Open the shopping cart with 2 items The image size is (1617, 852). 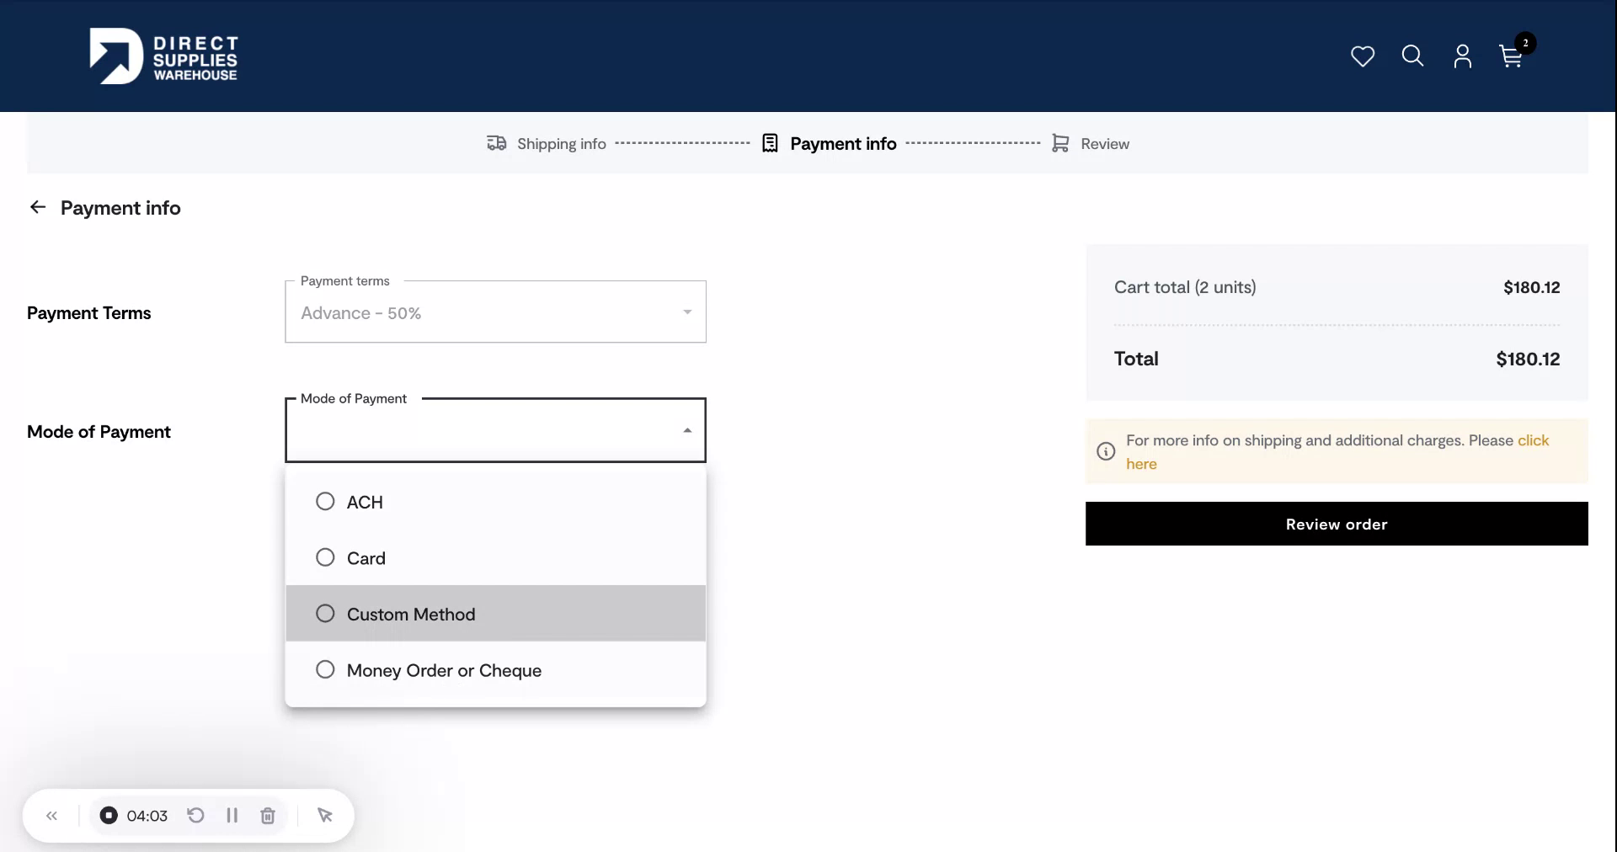[x=1510, y=56]
